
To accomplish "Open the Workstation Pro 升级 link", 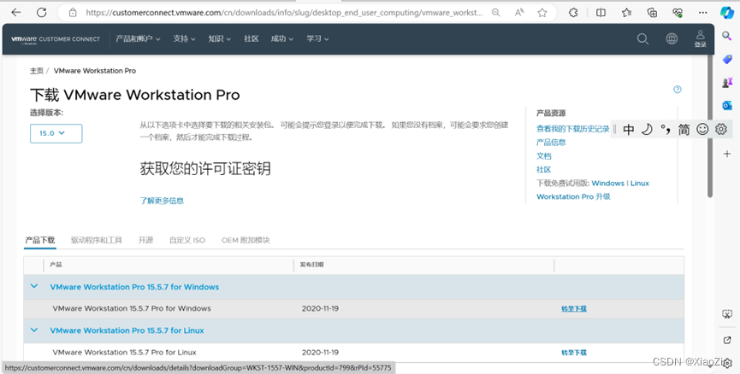I will pos(573,197).
